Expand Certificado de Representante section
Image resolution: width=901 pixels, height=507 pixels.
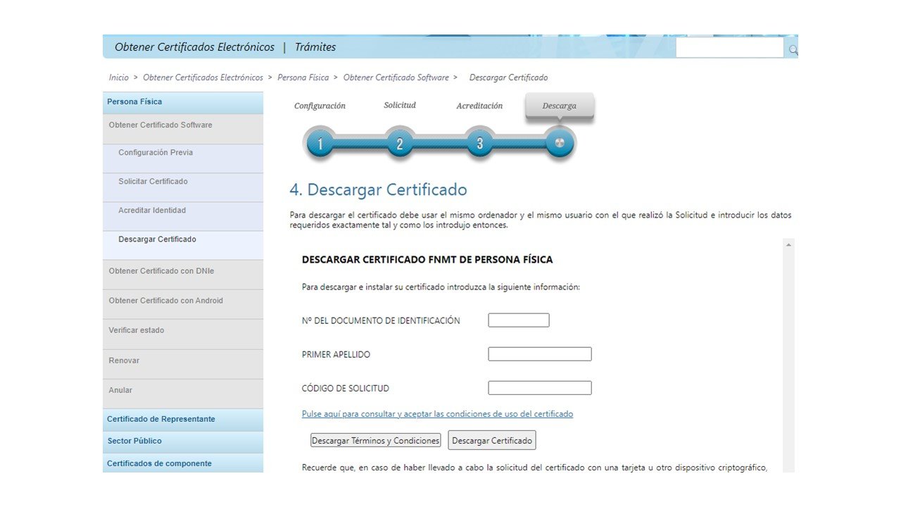point(183,419)
